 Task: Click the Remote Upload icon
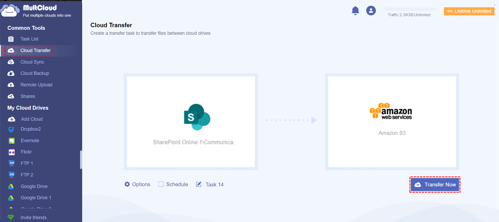11,85
